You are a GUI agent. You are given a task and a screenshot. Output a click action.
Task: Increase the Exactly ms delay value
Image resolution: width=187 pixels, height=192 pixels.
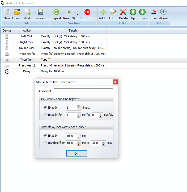pyautogui.click(x=79, y=135)
